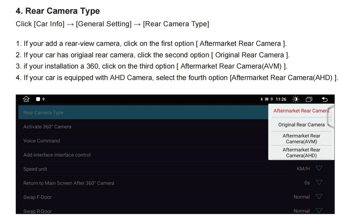Tap the Rear Camera Type row
The image size is (359, 224).
(x=143, y=112)
